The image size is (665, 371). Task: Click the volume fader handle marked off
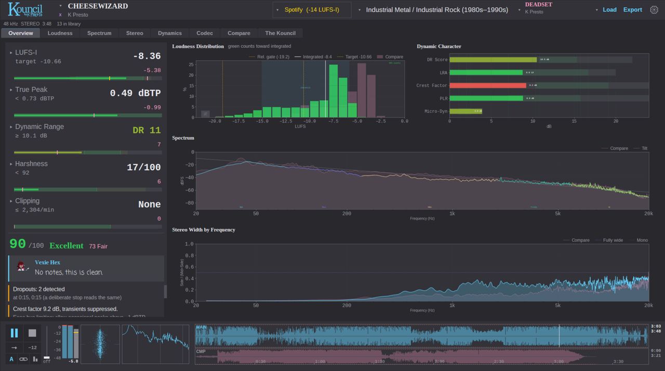click(x=47, y=358)
